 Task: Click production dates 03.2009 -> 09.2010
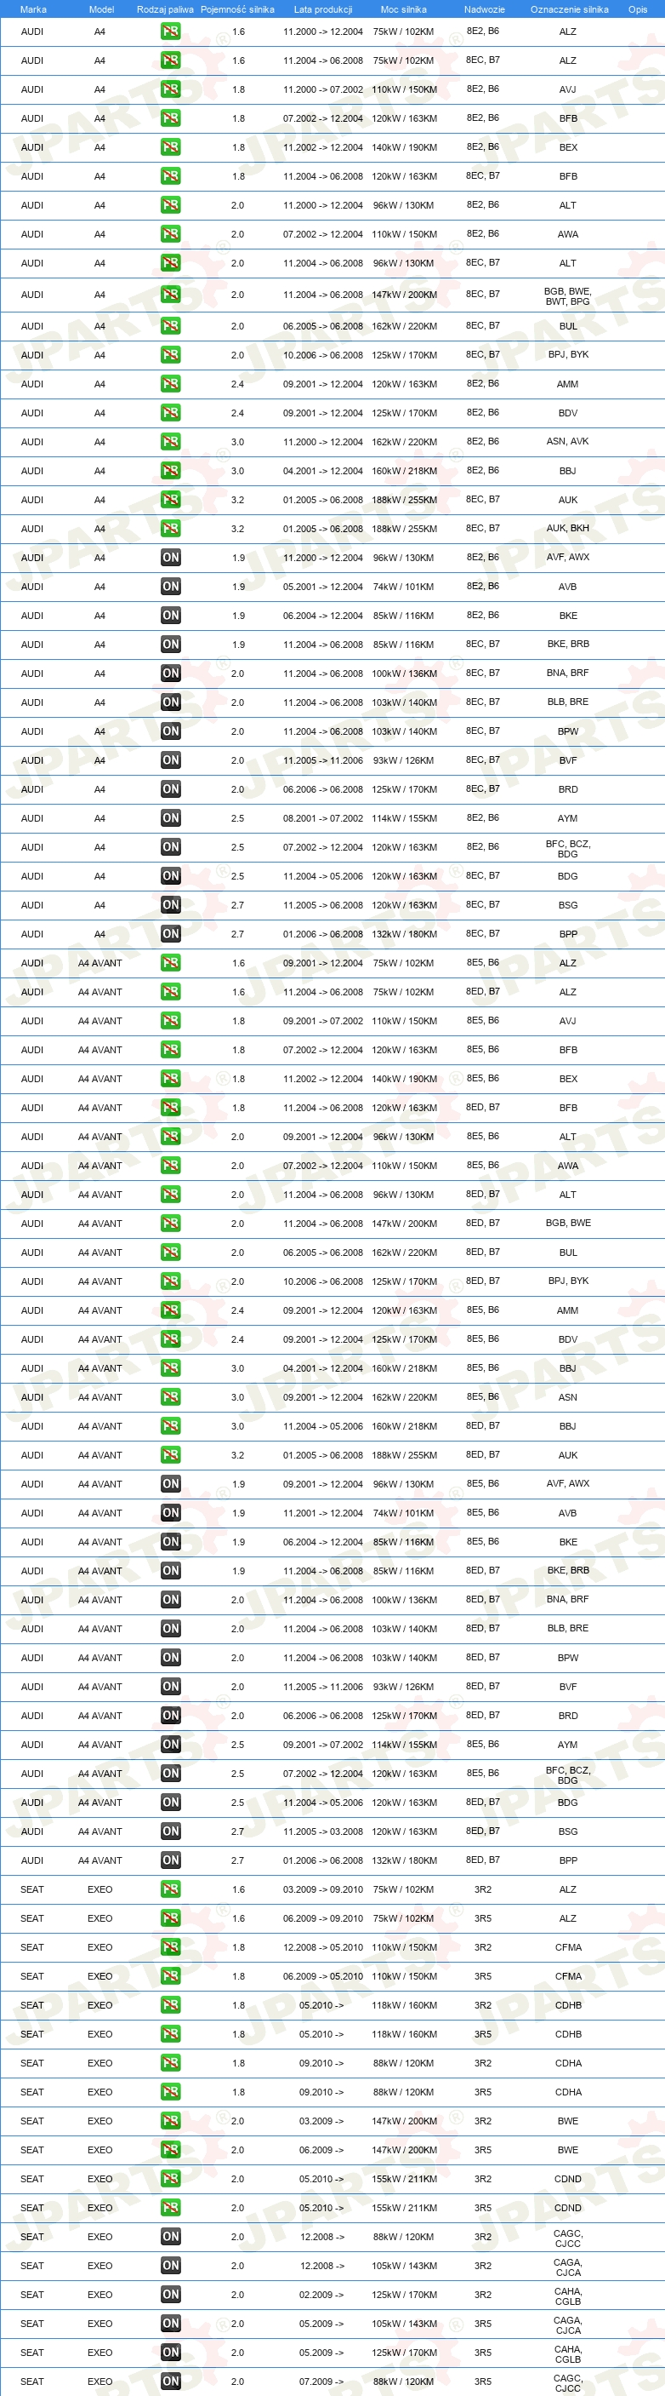(x=323, y=1889)
